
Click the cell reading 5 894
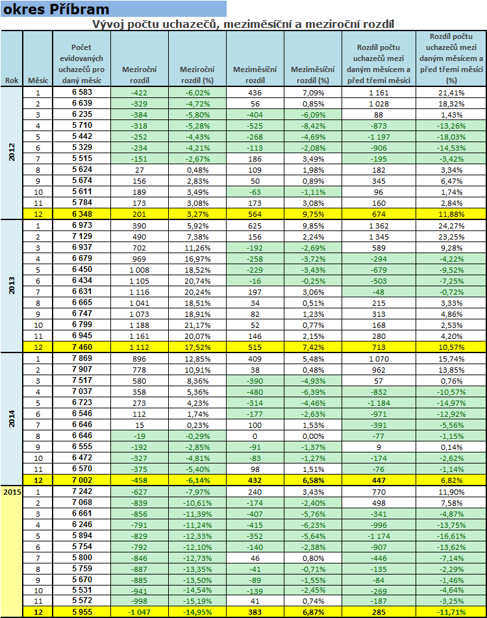(x=82, y=536)
